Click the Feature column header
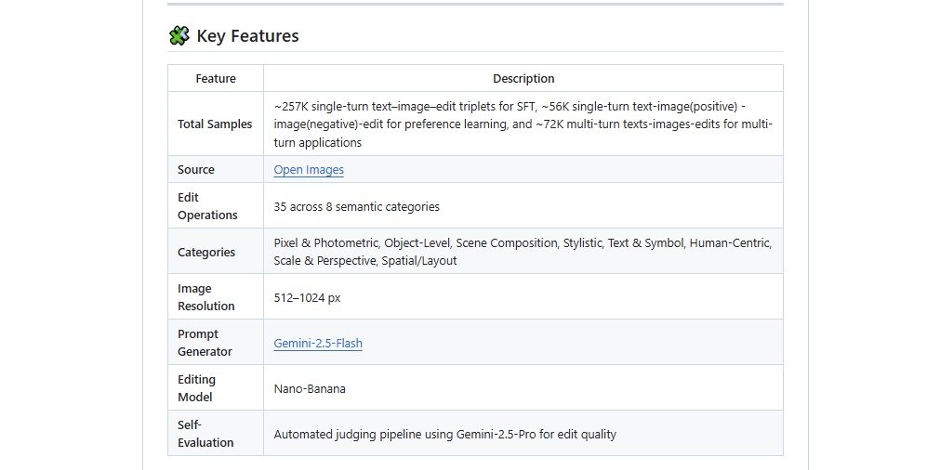This screenshot has height=470, width=927. coord(216,79)
